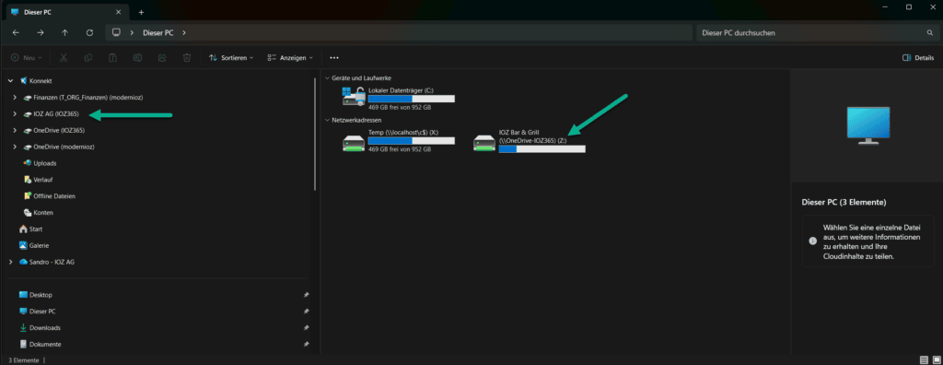Go back with the back arrow

pyautogui.click(x=16, y=33)
